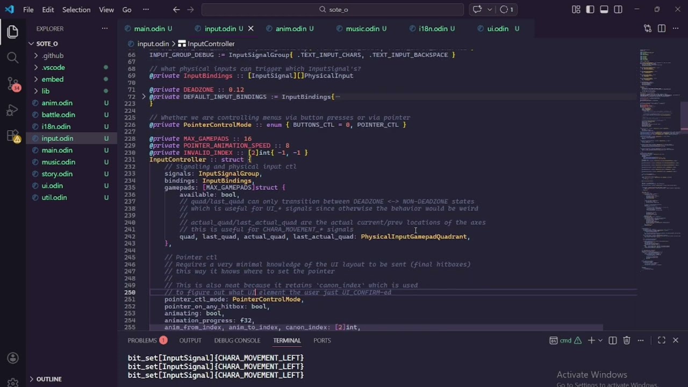Screen dimensions: 688x387
Task: Toggle the secondary side bar visibility
Action: coord(618,9)
